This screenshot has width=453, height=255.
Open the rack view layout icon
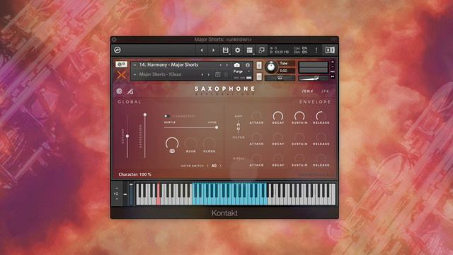click(x=250, y=50)
